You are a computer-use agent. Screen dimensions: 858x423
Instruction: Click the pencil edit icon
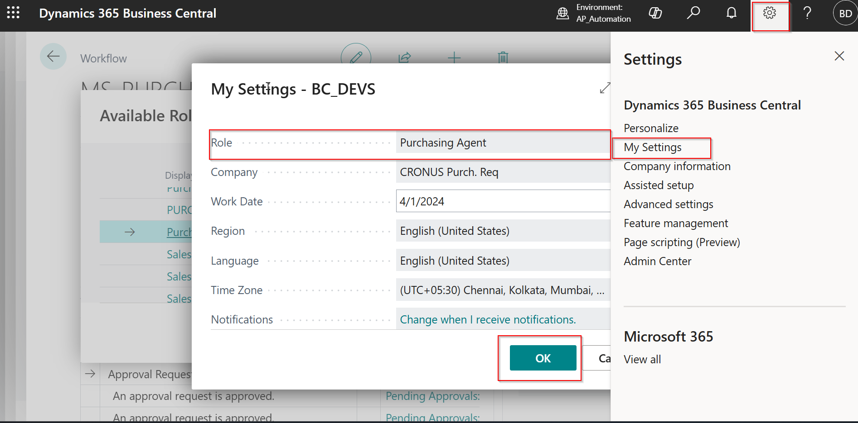pyautogui.click(x=356, y=57)
